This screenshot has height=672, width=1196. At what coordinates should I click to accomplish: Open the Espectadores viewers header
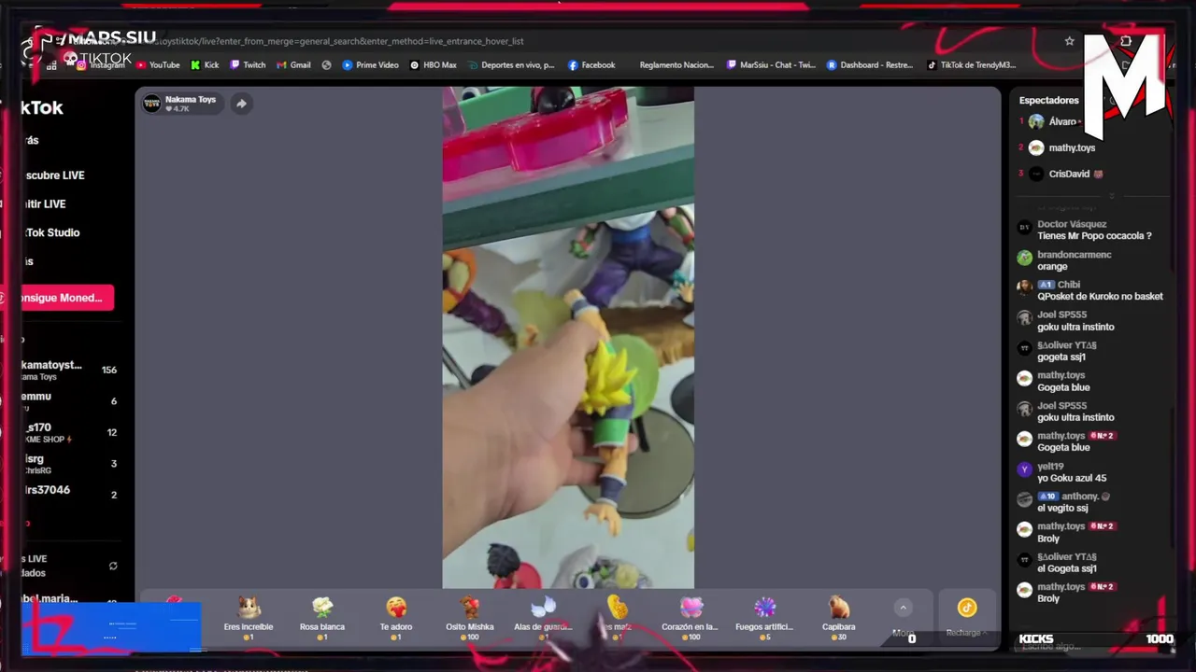point(1048,100)
